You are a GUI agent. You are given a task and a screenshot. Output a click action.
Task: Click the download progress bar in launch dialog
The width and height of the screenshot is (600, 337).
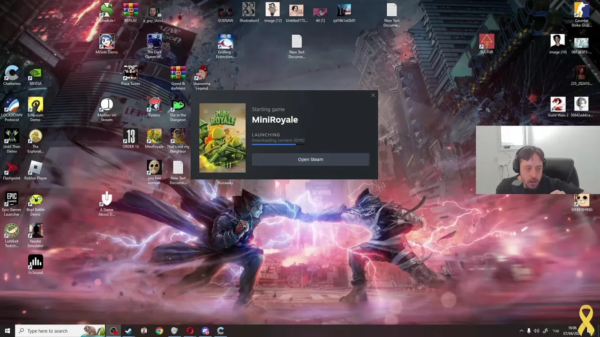[x=278, y=145]
